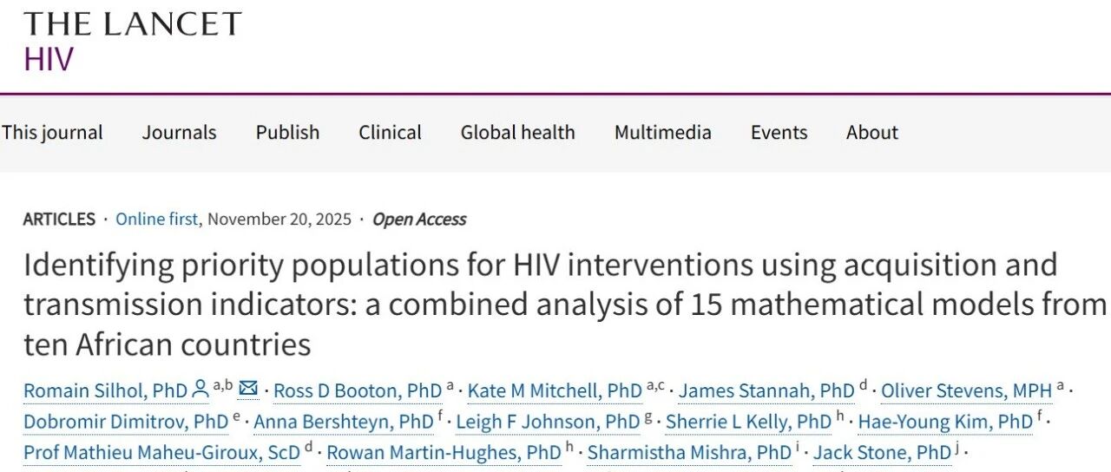View author James Stannah's profile link

point(766,391)
